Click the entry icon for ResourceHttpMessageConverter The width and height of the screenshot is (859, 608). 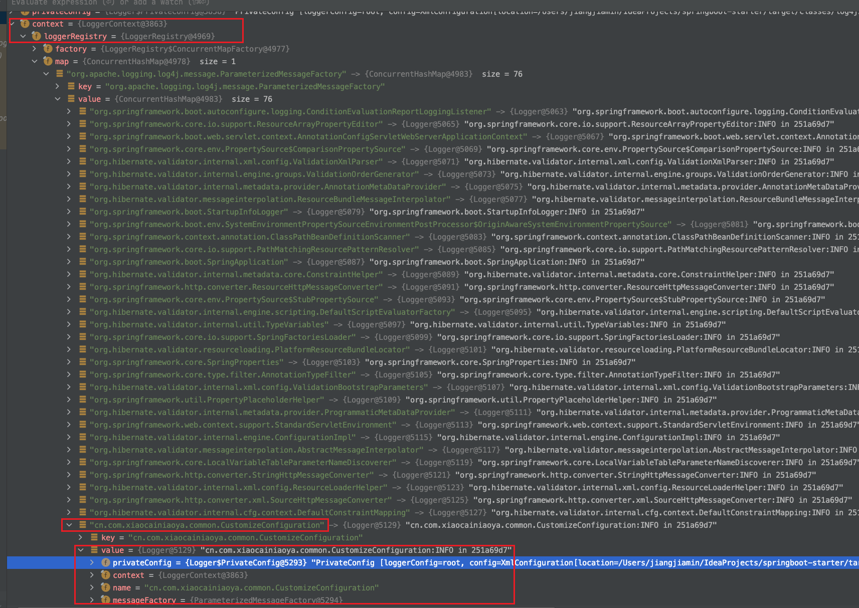[x=82, y=287]
